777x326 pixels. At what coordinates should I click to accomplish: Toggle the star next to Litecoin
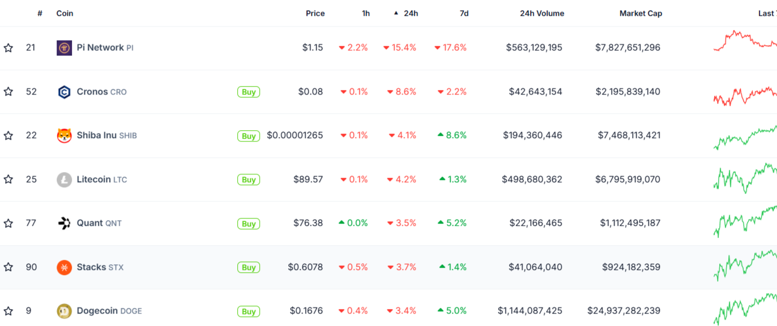8,179
